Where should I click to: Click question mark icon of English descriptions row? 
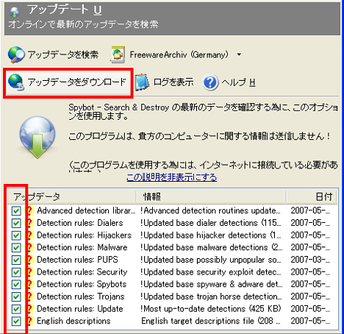pyautogui.click(x=29, y=321)
